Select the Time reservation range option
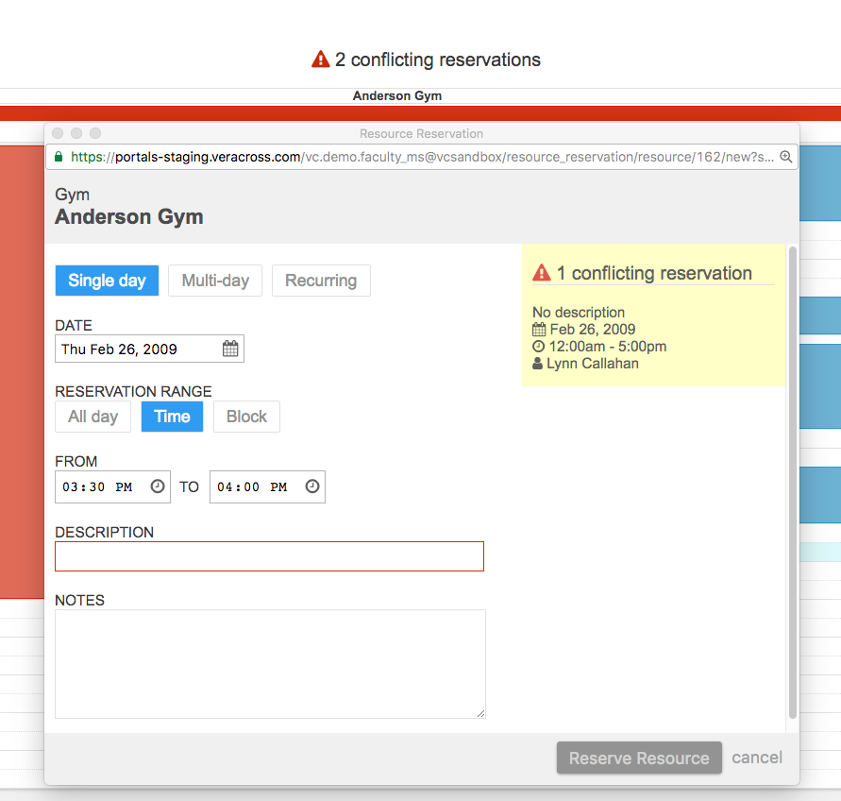841x801 pixels. point(172,417)
